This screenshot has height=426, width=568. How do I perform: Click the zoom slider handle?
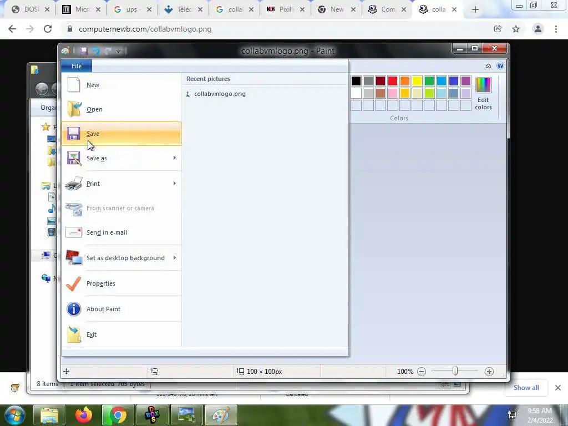pos(455,371)
